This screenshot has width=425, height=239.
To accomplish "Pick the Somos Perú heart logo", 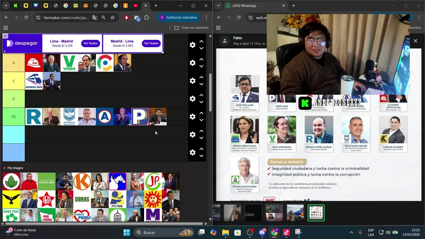I will (82, 215).
